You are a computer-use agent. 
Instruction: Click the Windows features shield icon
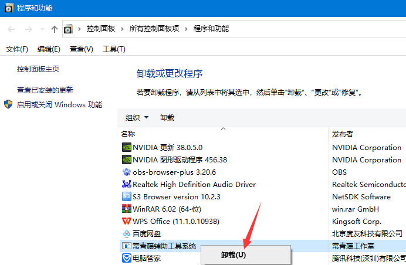[x=8, y=104]
